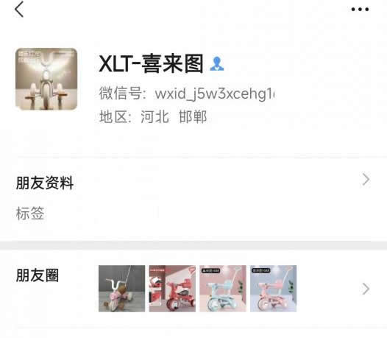387x338 pixels.
Task: Select the 标签 label row
Action: 193,214
